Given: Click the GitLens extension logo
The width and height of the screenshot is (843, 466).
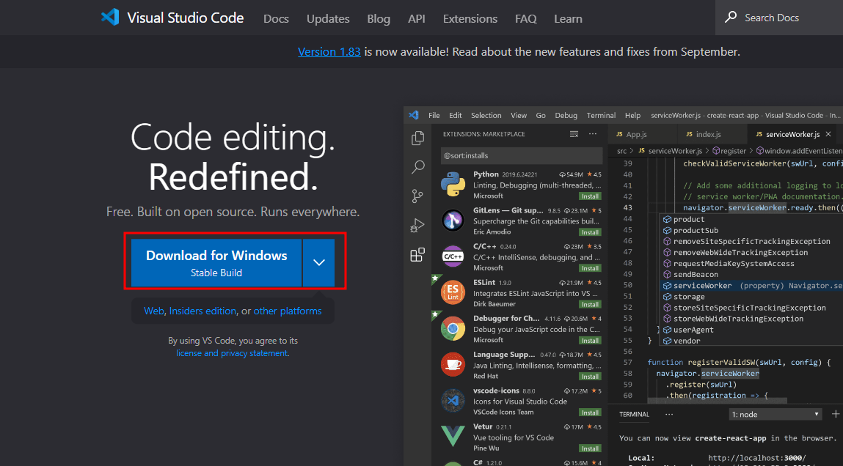Looking at the screenshot, I should click(453, 220).
